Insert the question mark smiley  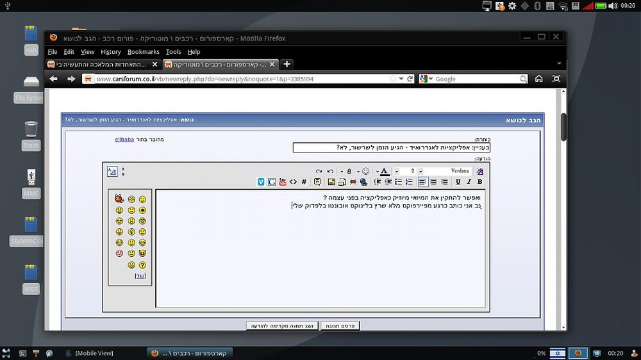tap(142, 265)
